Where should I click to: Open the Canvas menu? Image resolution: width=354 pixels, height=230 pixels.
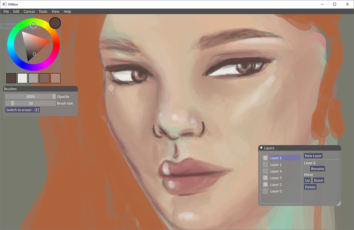click(29, 11)
